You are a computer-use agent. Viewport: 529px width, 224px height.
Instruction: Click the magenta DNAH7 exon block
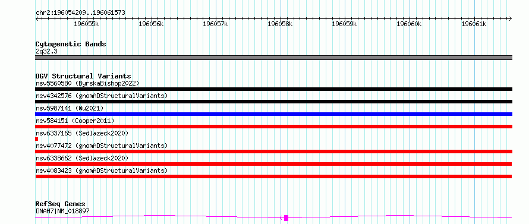(x=286, y=218)
